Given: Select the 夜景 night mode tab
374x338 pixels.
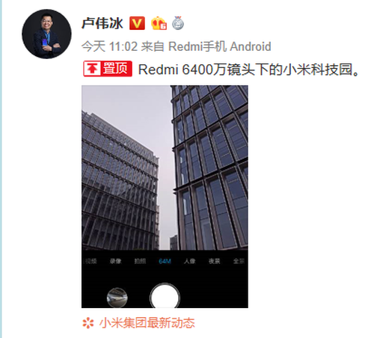Looking at the screenshot, I should [214, 261].
